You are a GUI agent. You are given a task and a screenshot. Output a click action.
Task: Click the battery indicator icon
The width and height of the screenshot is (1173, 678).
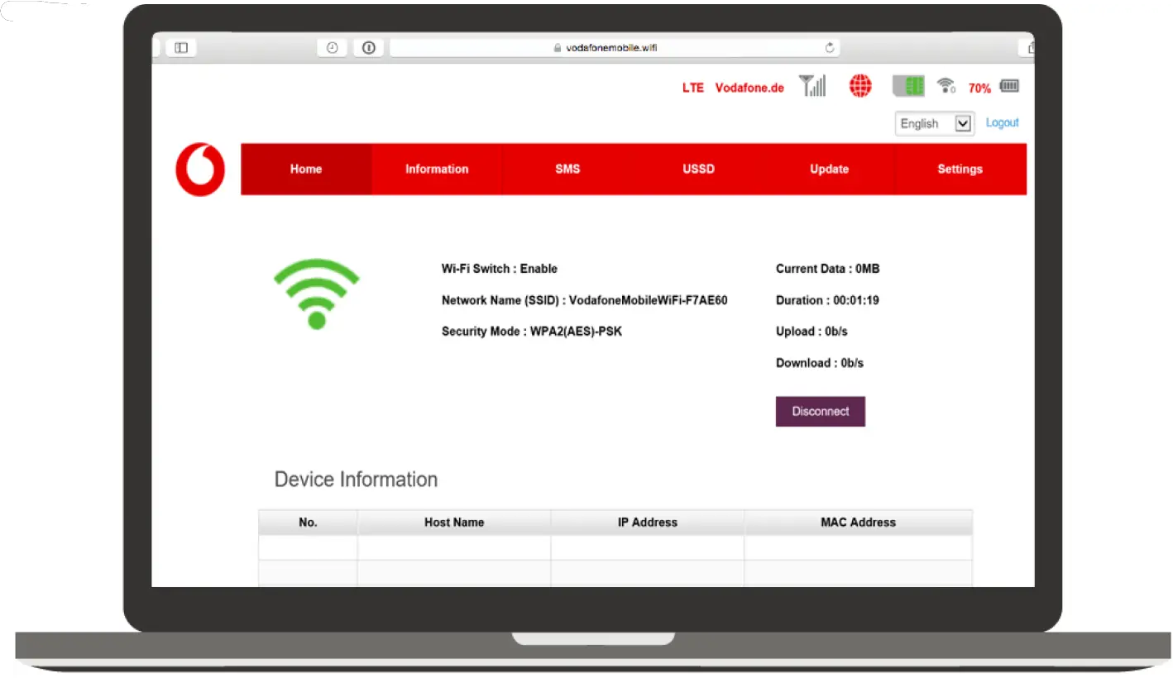[x=1011, y=85]
